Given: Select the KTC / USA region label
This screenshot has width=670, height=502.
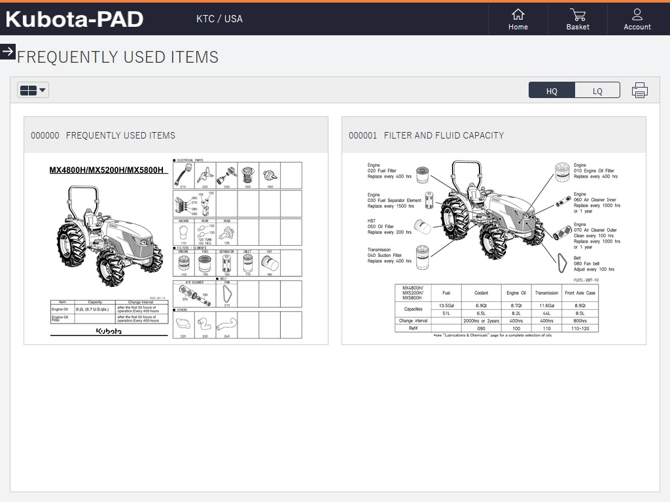Looking at the screenshot, I should click(219, 19).
